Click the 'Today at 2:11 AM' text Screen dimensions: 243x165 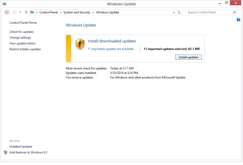122,68
